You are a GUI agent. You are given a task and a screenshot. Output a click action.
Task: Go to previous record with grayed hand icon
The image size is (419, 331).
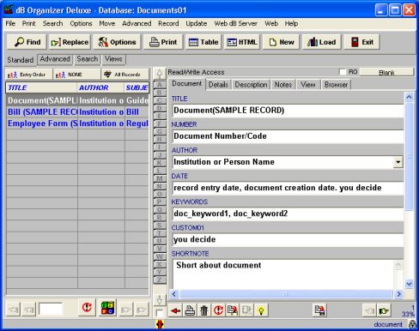coord(369,310)
